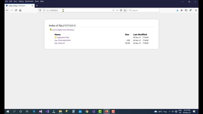The image size is (203, 114).
Task: Toggle the sidebar view
Action: click(x=186, y=10)
